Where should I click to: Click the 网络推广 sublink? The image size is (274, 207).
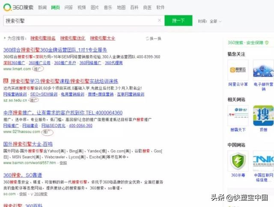click(11, 126)
